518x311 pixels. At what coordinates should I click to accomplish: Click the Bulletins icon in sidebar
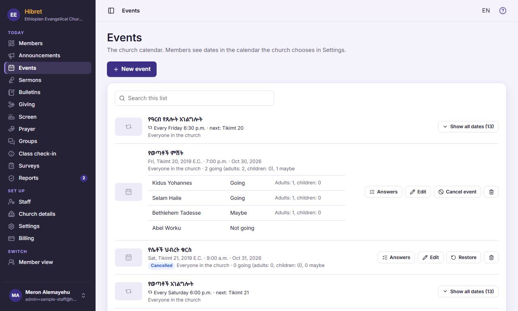[x=11, y=92]
